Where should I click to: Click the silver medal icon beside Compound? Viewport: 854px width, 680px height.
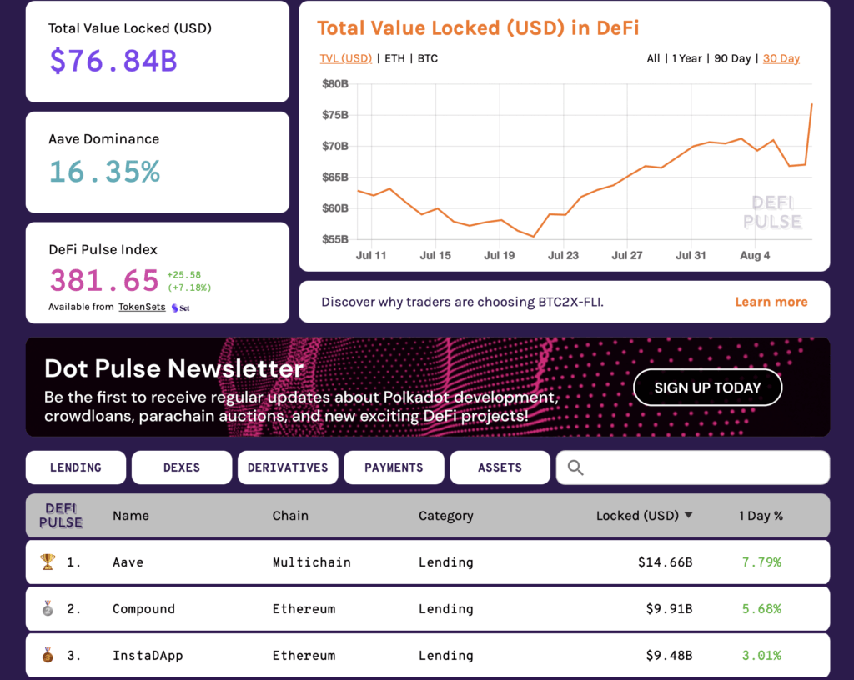pyautogui.click(x=48, y=608)
